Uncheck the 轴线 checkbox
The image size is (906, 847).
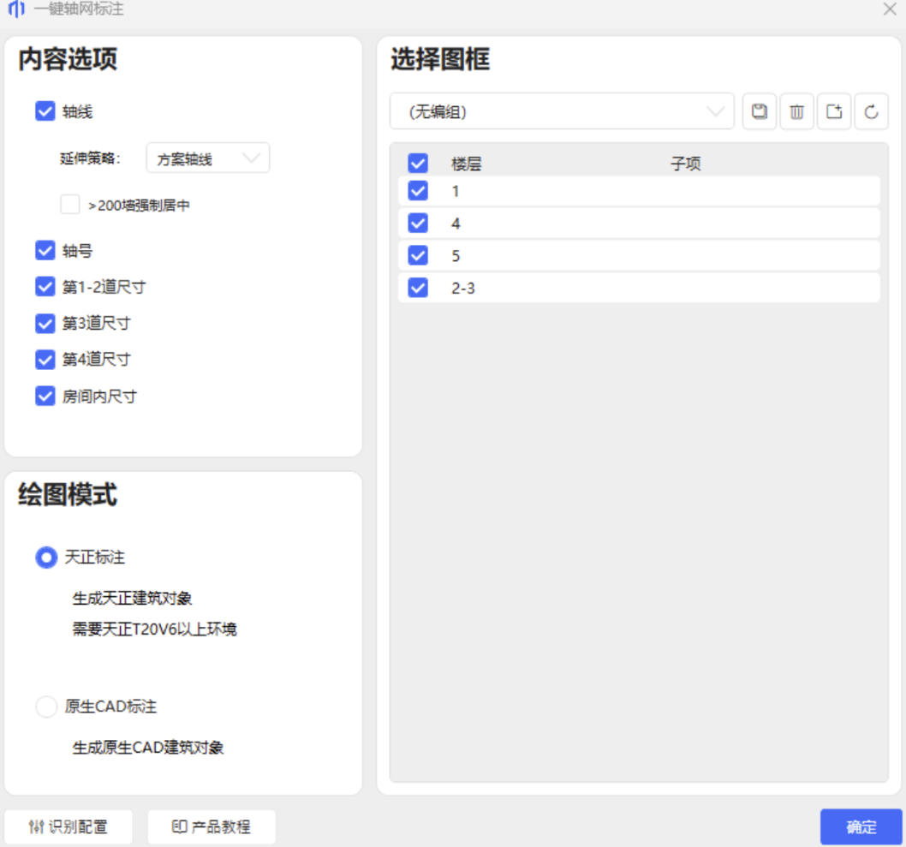[45, 111]
